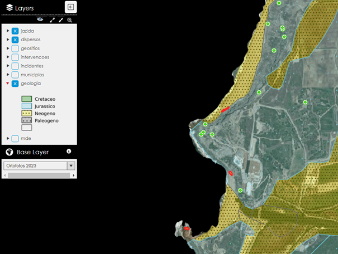Uncheck the dispersos layer checkbox

pos(15,40)
